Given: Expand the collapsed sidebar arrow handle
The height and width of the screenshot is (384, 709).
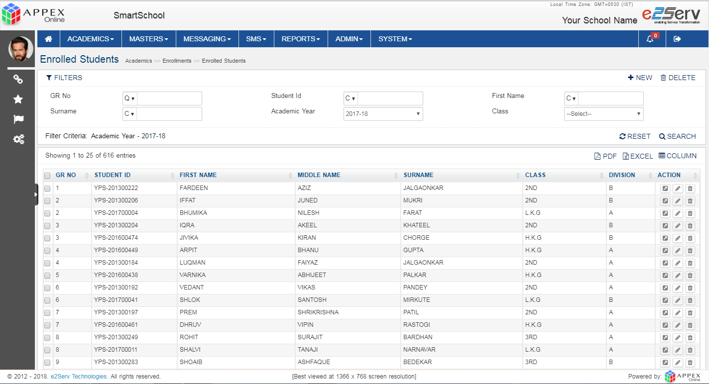Looking at the screenshot, I should (x=36, y=194).
